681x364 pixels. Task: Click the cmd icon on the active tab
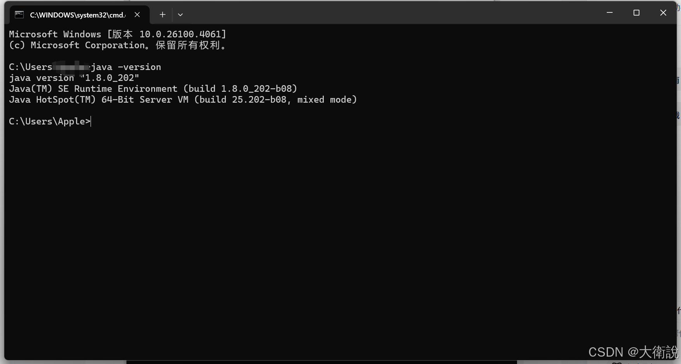tap(18, 14)
